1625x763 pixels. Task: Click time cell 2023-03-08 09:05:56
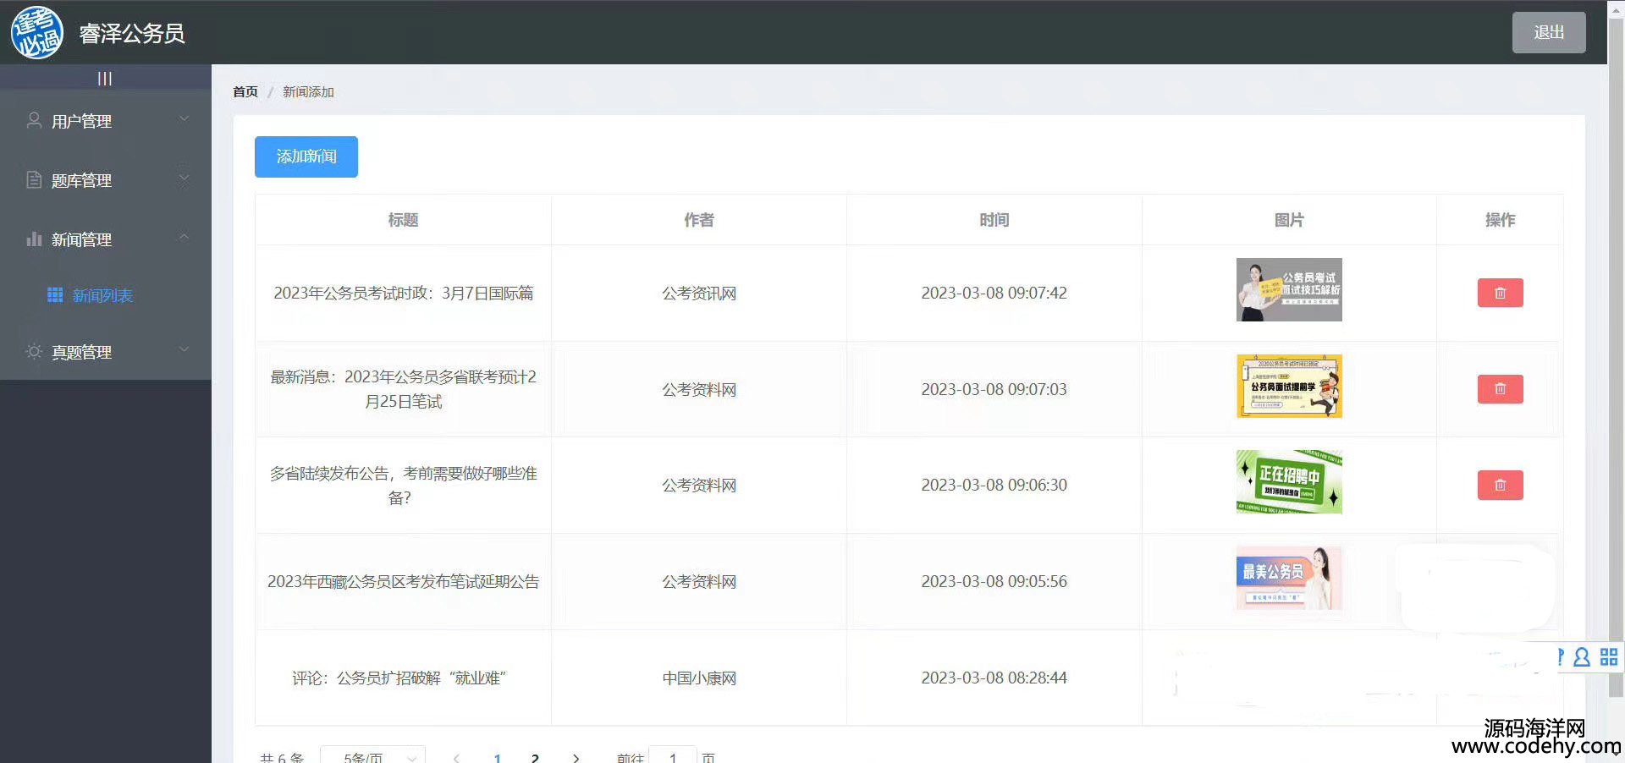coord(994,581)
